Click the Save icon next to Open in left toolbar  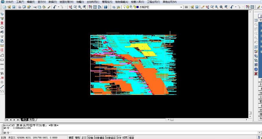click(x=14, y=7)
